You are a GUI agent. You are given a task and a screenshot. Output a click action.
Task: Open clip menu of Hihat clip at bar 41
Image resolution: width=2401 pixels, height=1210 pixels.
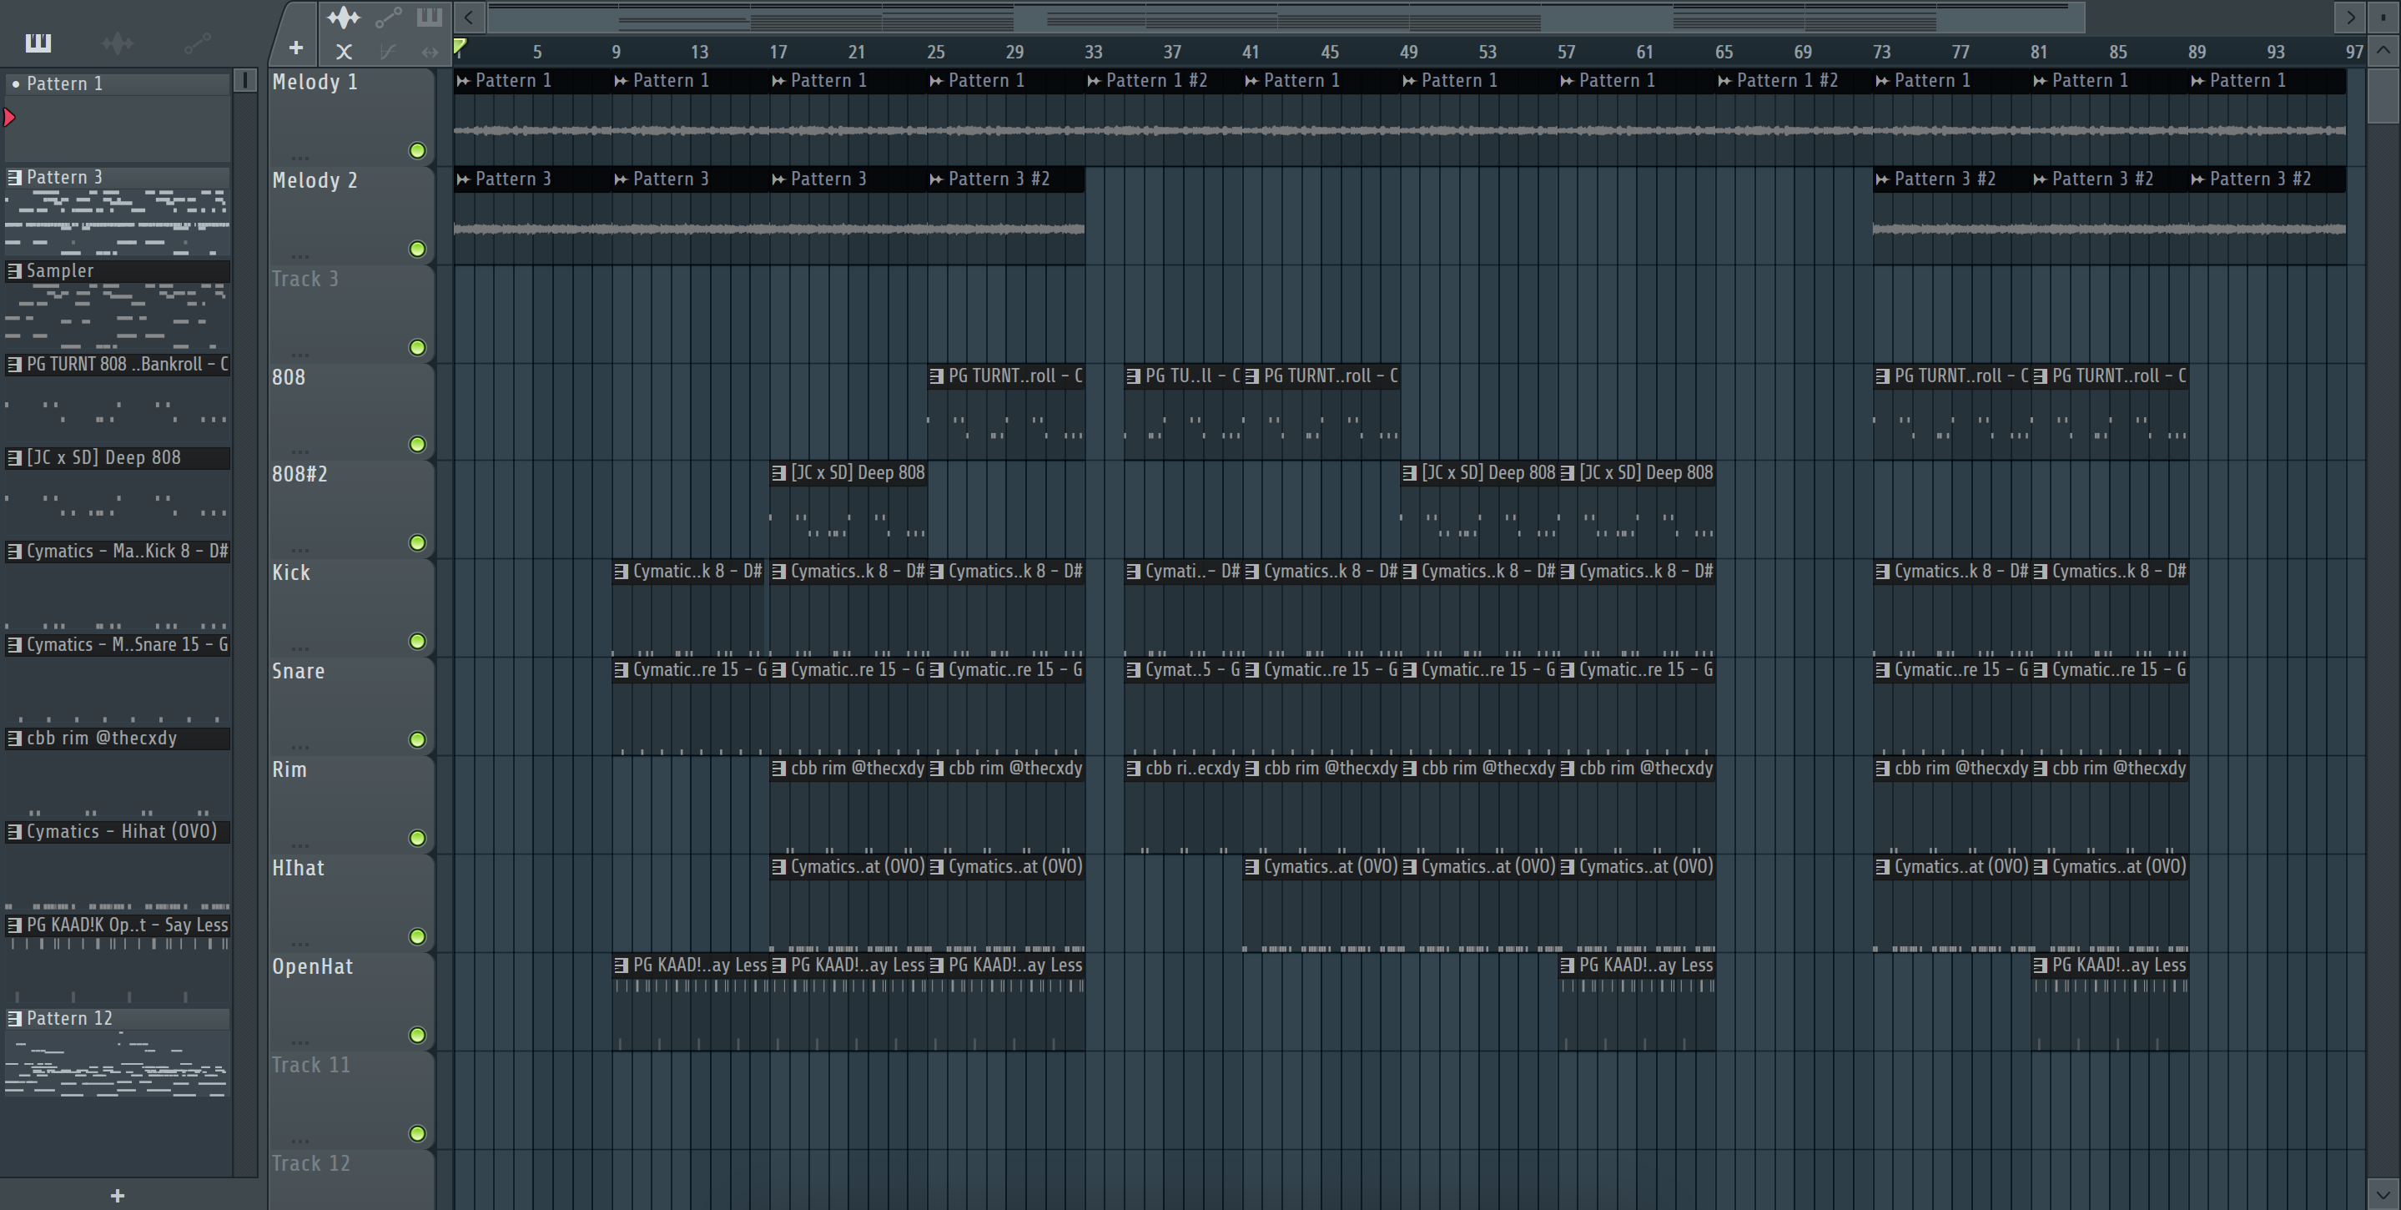coord(1251,867)
